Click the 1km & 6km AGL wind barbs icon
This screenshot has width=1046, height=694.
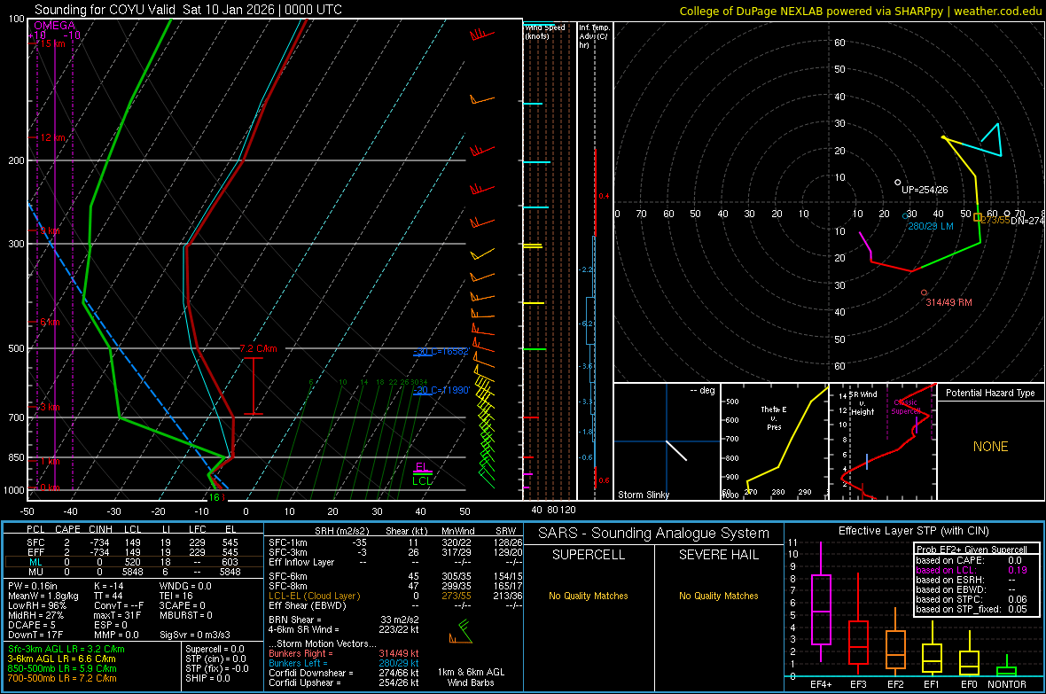tap(460, 632)
